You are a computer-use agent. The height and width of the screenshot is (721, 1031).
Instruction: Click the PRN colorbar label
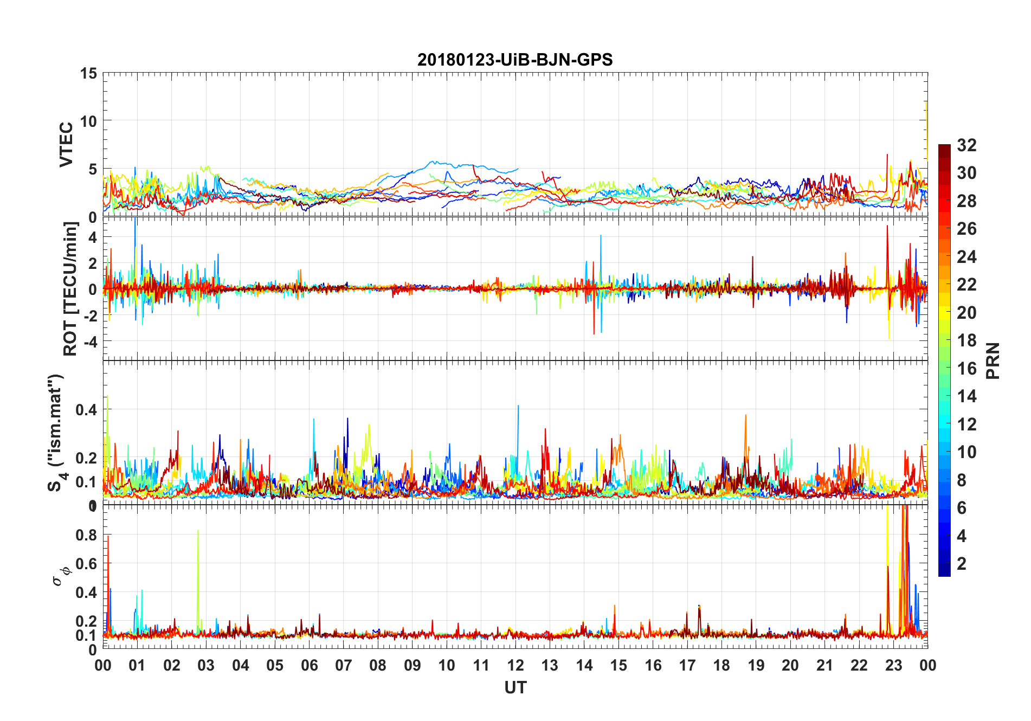tap(993, 360)
